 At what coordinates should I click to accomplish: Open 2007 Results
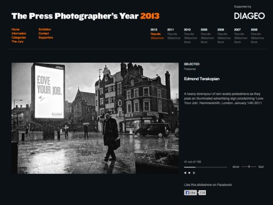click(x=239, y=34)
